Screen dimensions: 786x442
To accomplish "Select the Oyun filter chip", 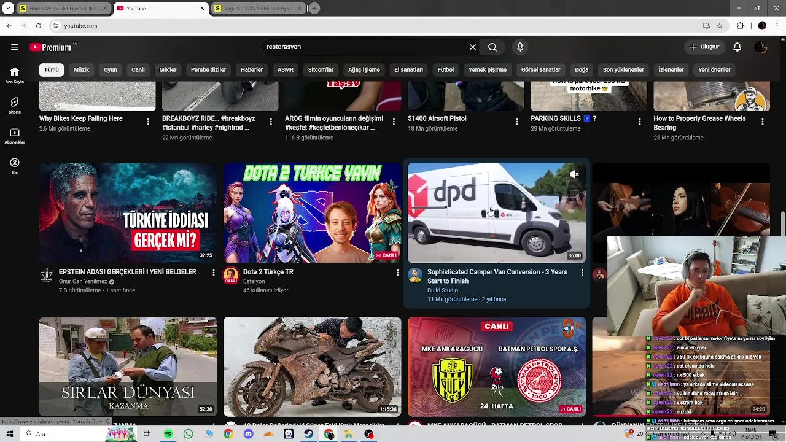I will tap(111, 70).
